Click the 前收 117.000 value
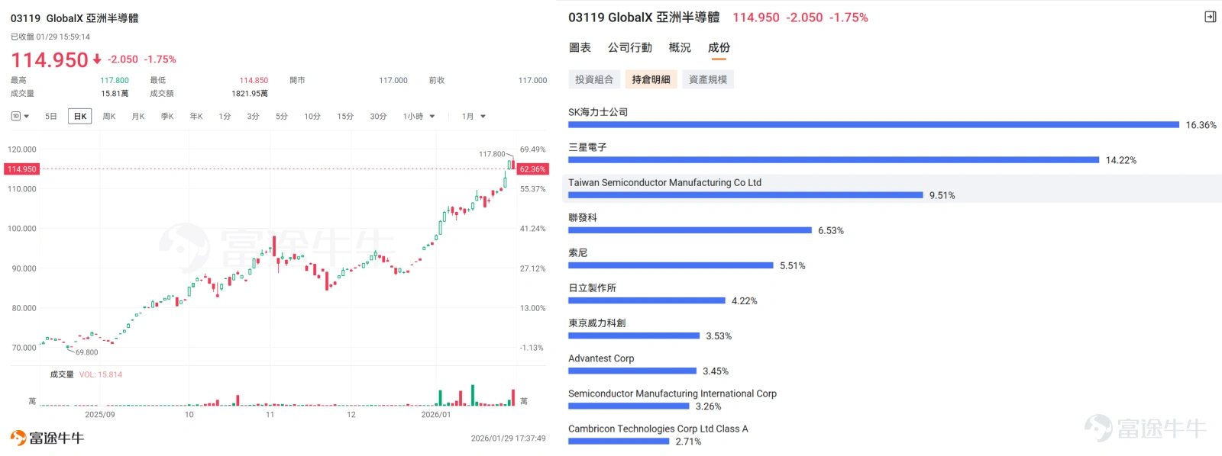 [532, 80]
